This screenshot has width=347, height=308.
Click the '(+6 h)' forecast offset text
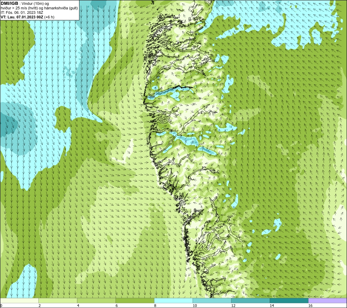[x=49, y=17]
